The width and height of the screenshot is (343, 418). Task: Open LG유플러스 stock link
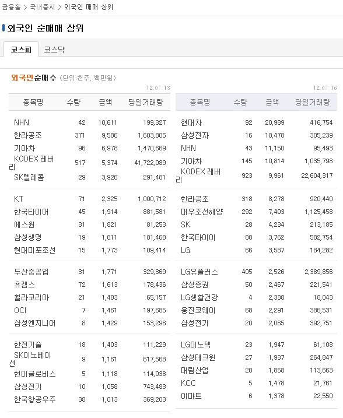(199, 272)
